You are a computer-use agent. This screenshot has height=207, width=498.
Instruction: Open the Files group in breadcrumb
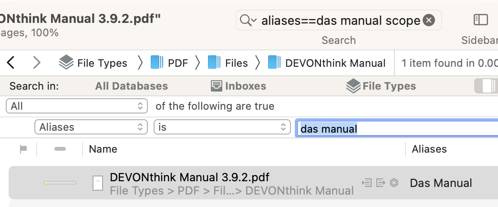click(228, 63)
